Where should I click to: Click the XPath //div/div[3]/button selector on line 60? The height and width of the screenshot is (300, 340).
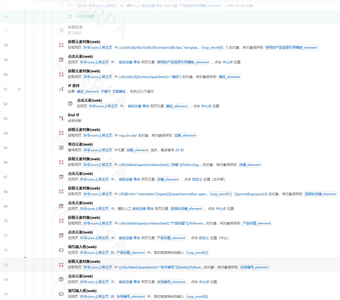[x=150, y=77]
